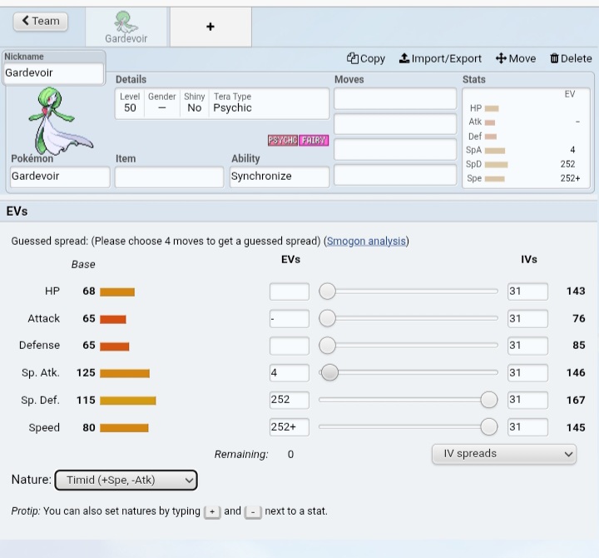The height and width of the screenshot is (558, 599).
Task: Adjust the Attack EV slider
Action: click(x=408, y=318)
